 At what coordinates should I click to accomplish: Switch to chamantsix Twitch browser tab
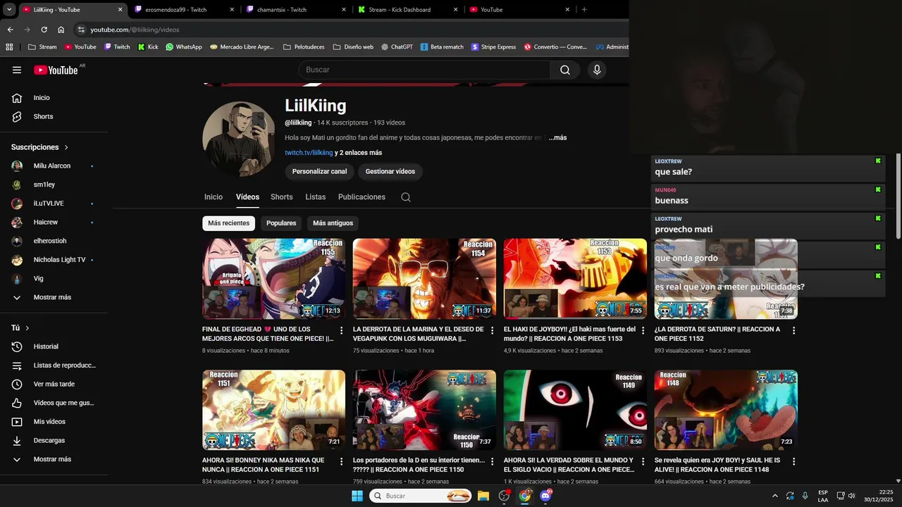(x=296, y=10)
